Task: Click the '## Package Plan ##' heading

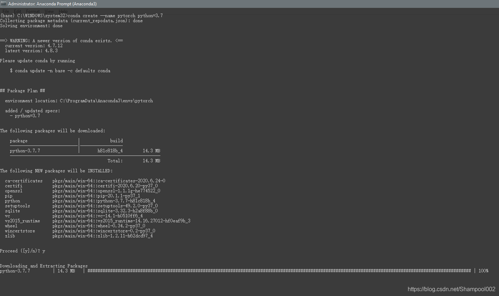Action: 23,91
